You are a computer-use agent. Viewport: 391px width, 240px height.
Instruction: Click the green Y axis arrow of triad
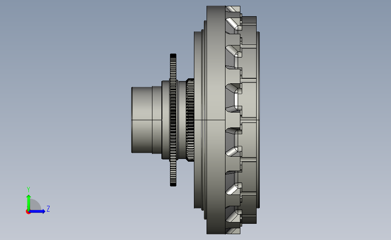pos(29,203)
